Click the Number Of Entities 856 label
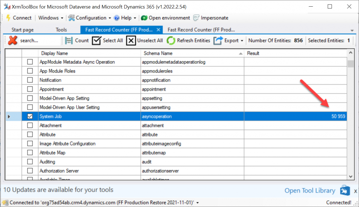The width and height of the screenshot is (359, 207). [x=276, y=41]
